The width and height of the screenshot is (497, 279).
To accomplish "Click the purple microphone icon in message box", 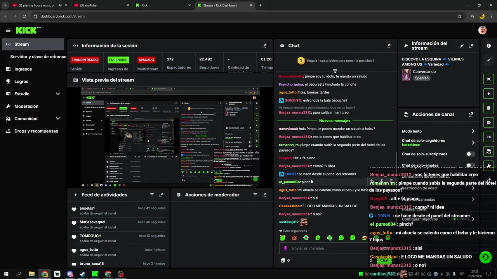I will [285, 248].
